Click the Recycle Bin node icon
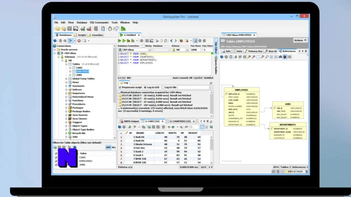The height and width of the screenshot is (197, 351). tap(70, 133)
